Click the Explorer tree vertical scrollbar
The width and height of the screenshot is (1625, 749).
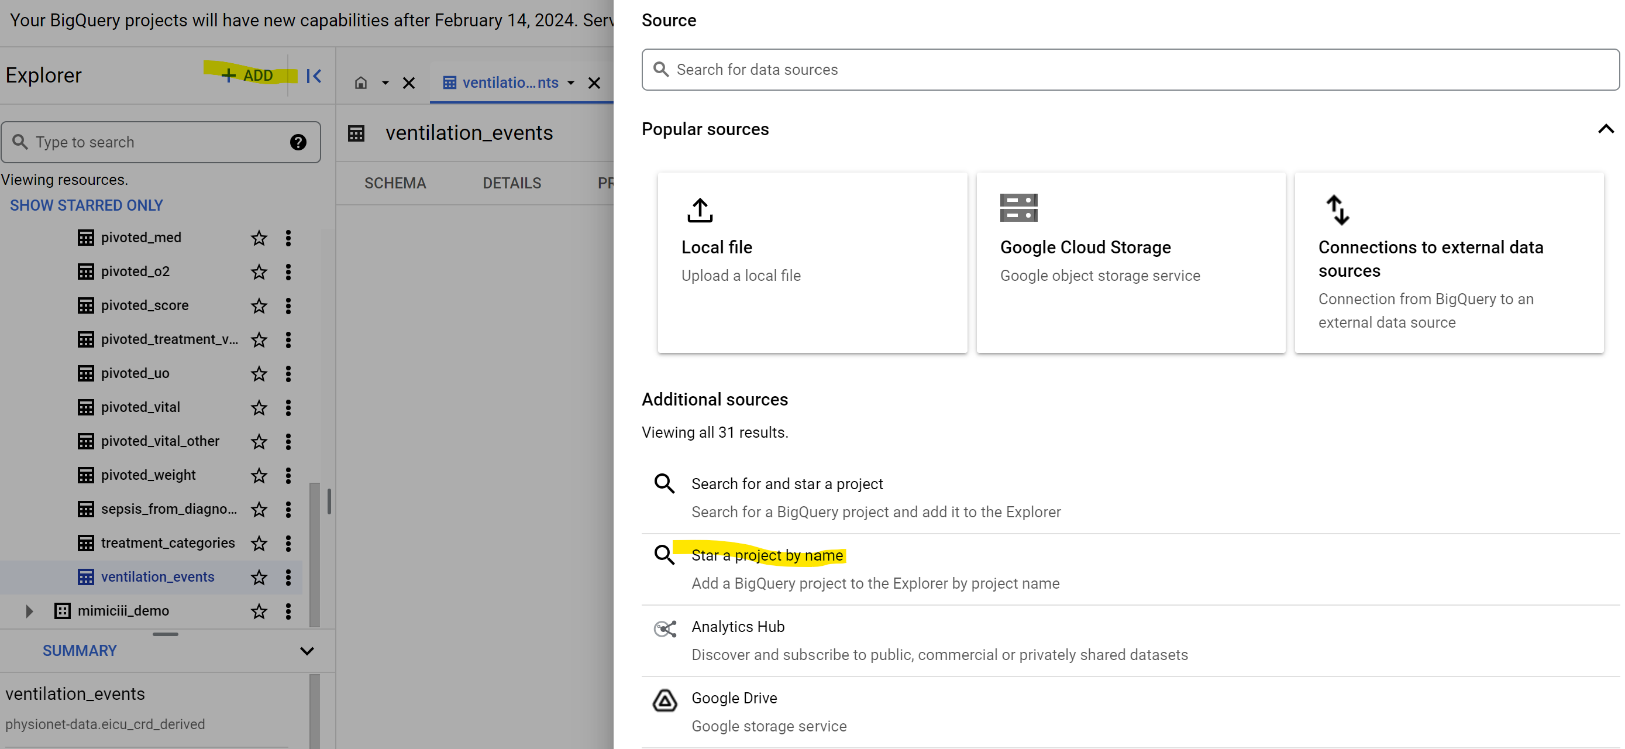click(x=314, y=555)
